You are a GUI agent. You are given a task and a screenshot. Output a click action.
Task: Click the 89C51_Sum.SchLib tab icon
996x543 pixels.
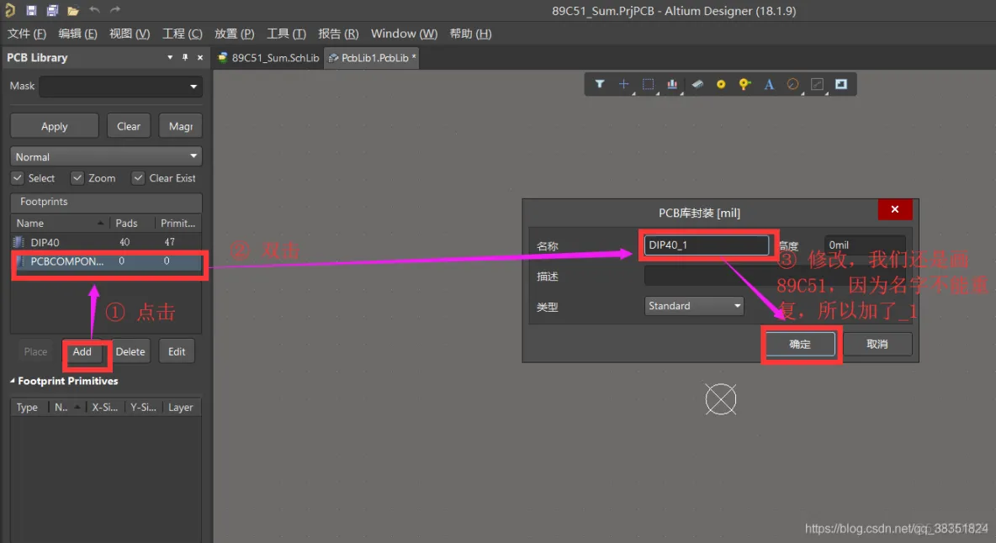click(222, 57)
